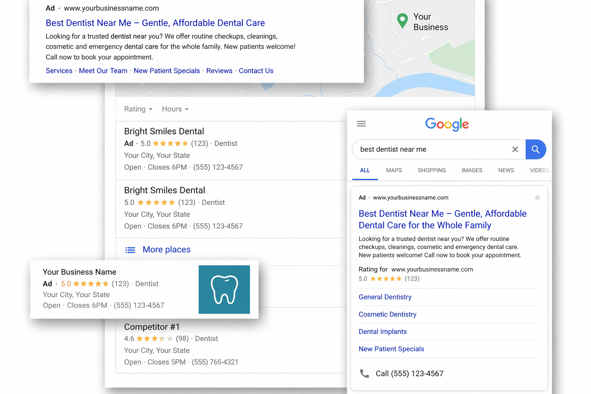Select the NEWS tab
This screenshot has height=394, width=591.
[506, 170]
